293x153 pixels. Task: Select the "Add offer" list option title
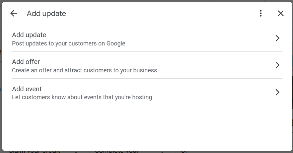tap(26, 62)
